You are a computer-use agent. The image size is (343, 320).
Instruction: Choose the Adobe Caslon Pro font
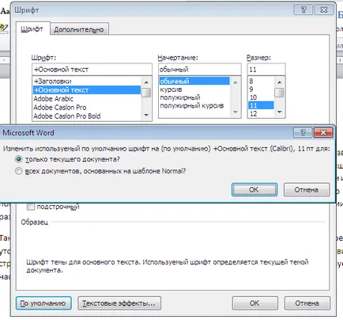pyautogui.click(x=87, y=108)
